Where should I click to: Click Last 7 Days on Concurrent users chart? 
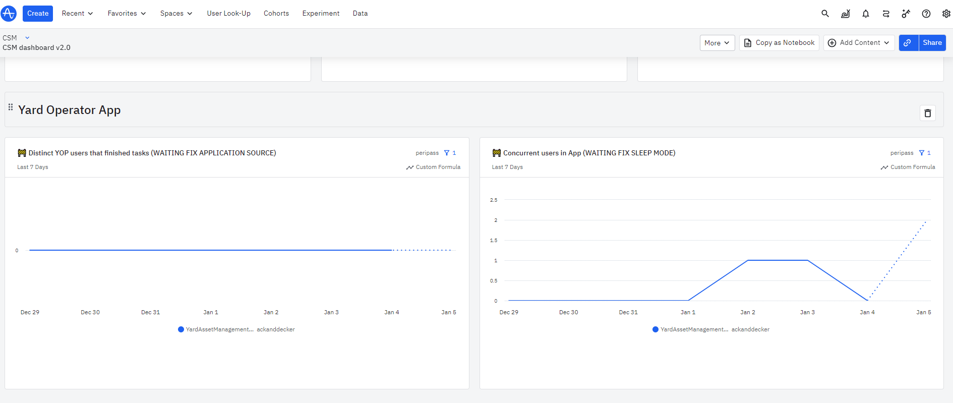[x=507, y=167]
